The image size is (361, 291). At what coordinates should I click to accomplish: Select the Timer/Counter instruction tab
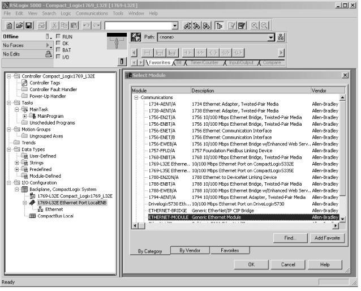coord(204,62)
